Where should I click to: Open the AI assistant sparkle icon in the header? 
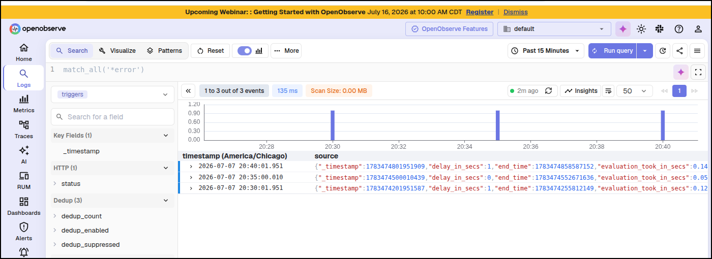tap(623, 29)
